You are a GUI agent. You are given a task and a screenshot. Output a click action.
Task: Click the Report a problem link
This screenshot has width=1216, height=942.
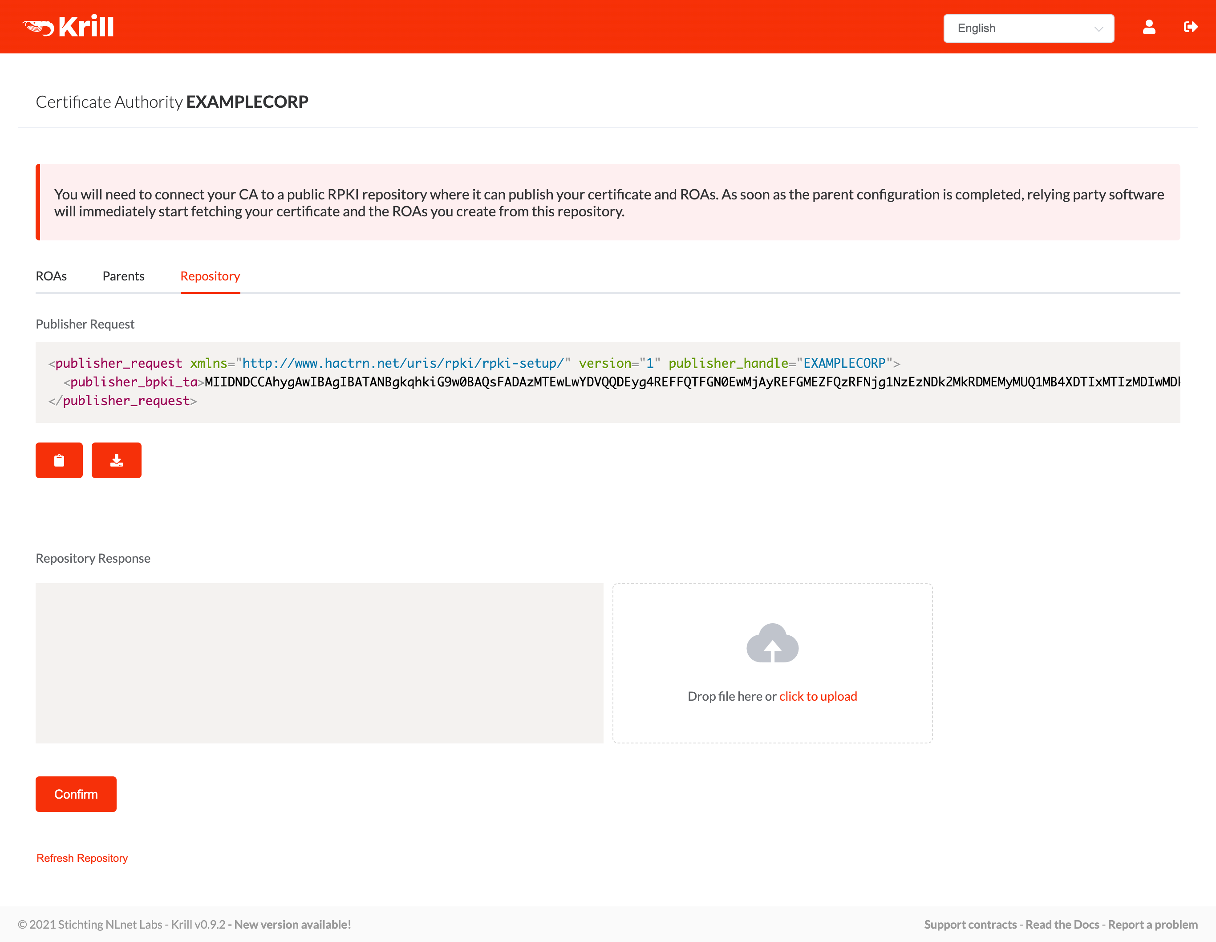click(1153, 924)
